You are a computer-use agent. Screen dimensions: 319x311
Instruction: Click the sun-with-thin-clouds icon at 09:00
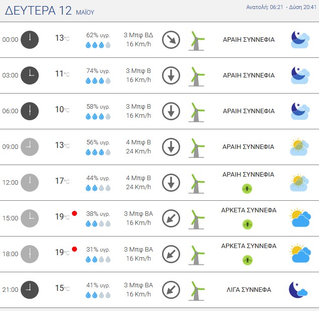point(299,147)
